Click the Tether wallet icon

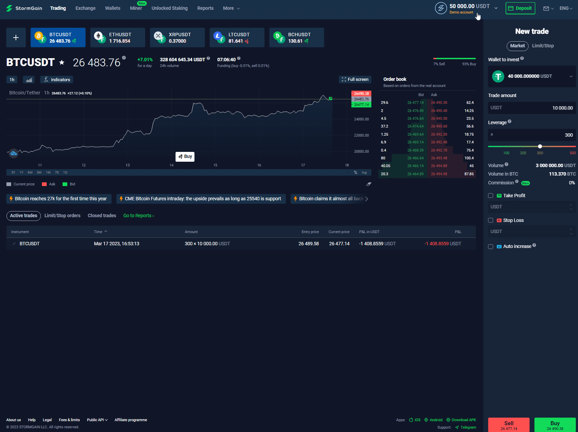[x=498, y=76]
